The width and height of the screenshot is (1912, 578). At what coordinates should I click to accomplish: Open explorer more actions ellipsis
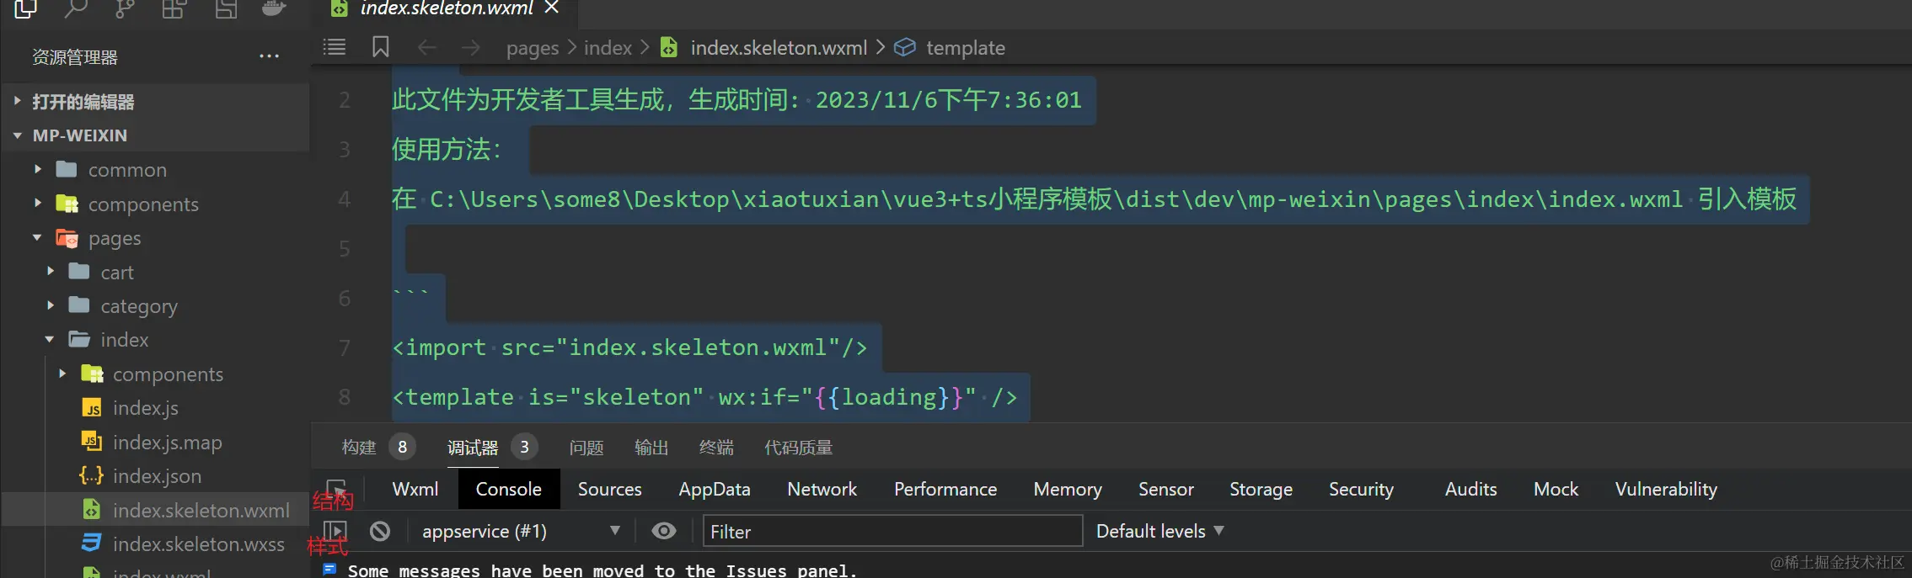tap(270, 56)
